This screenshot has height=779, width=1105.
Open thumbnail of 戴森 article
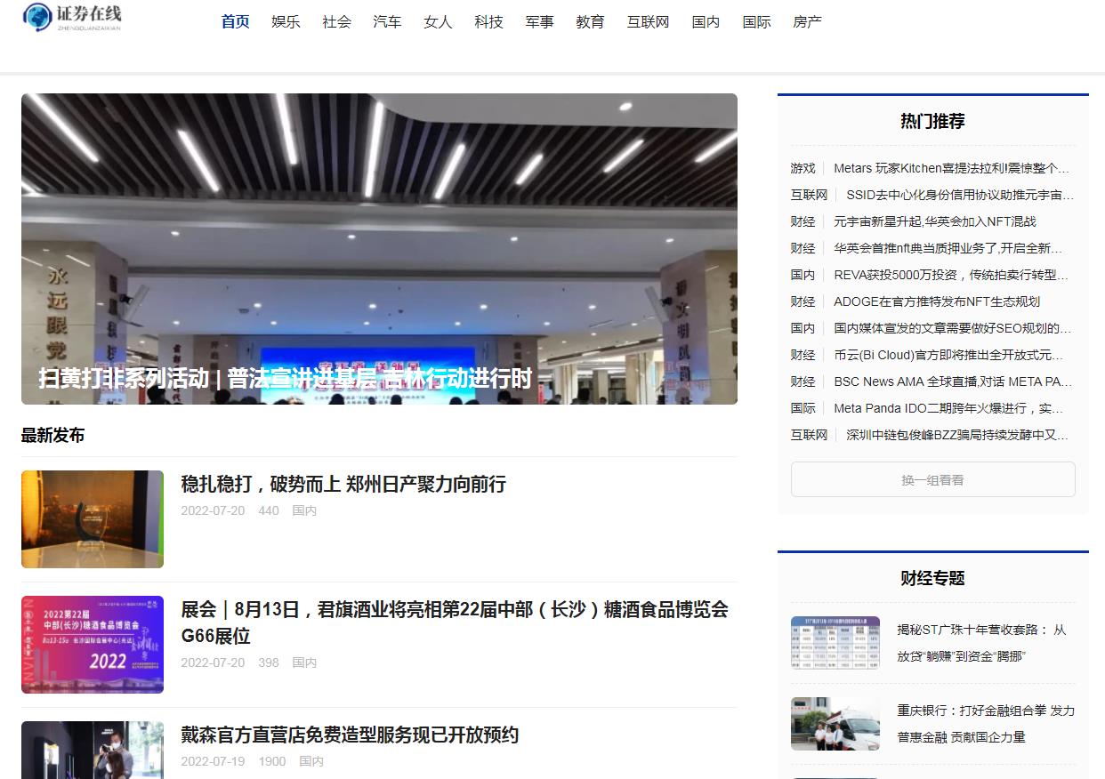93,750
